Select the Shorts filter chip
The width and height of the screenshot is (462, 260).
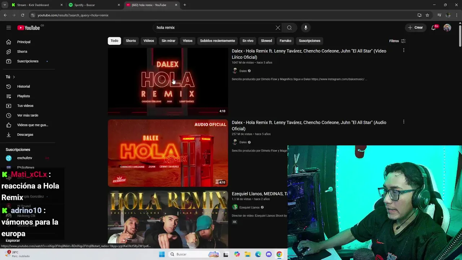[x=131, y=41]
